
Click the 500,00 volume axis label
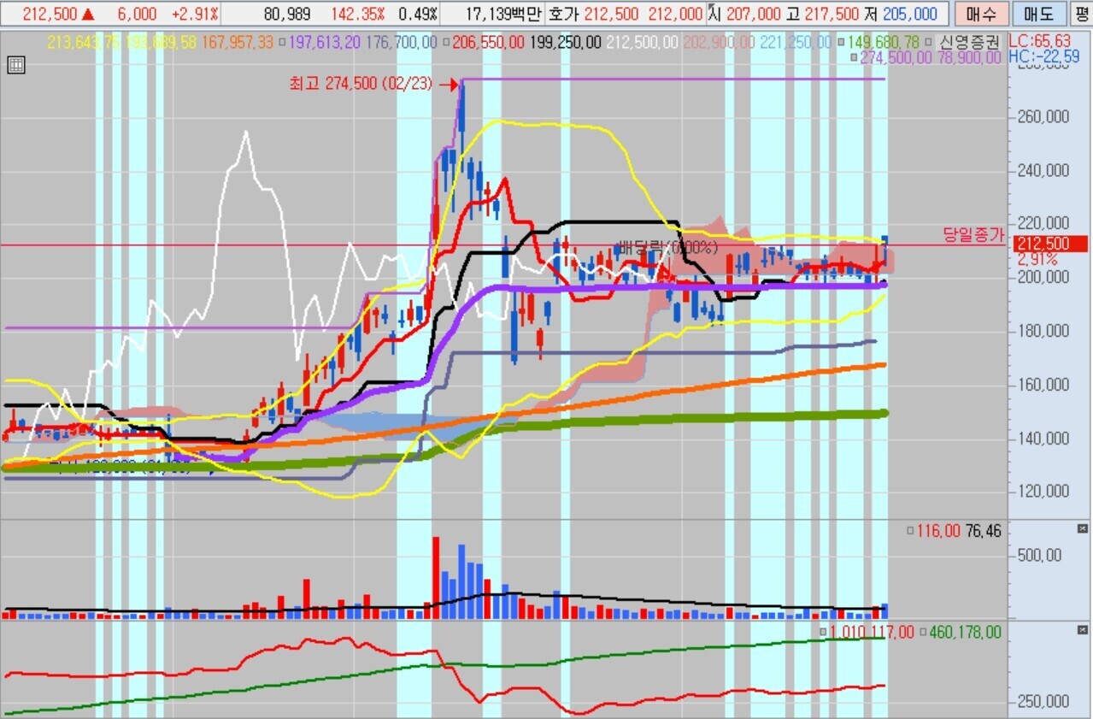pos(1040,555)
